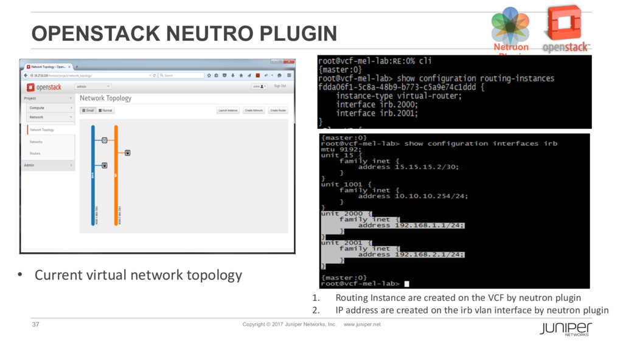Open Networks in the sidebar
Viewport: 623px width, 350px height.
point(36,142)
